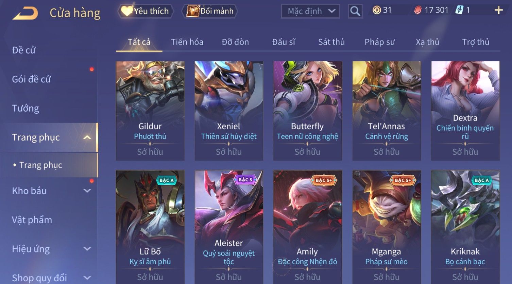Screen dimensions: 512x284
Task: Open Đổi mảnh chest exchange
Action: point(210,11)
